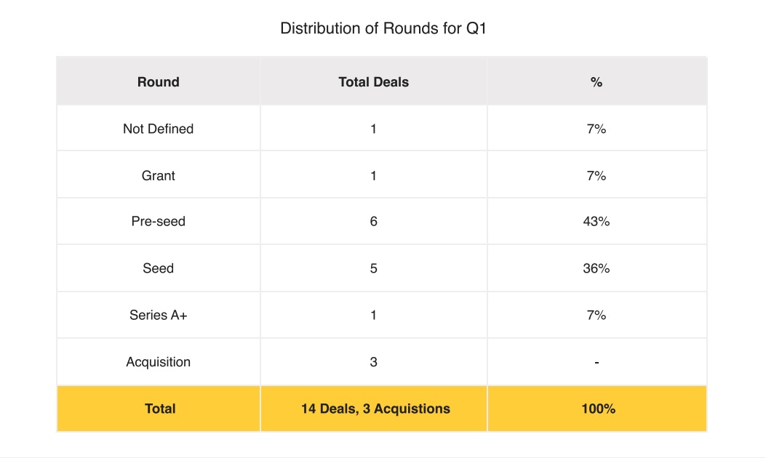Click the 36% cell in Seed row
The width and height of the screenshot is (766, 458).
pyautogui.click(x=597, y=268)
